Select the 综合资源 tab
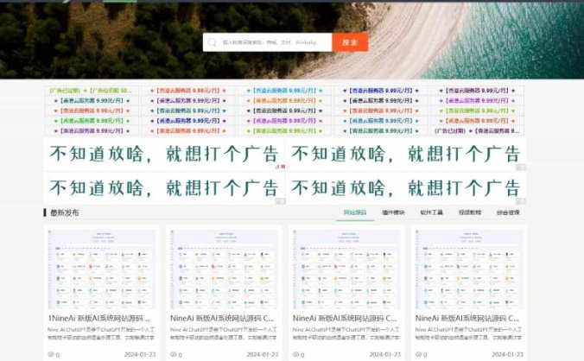This screenshot has width=584, height=361. click(x=508, y=212)
